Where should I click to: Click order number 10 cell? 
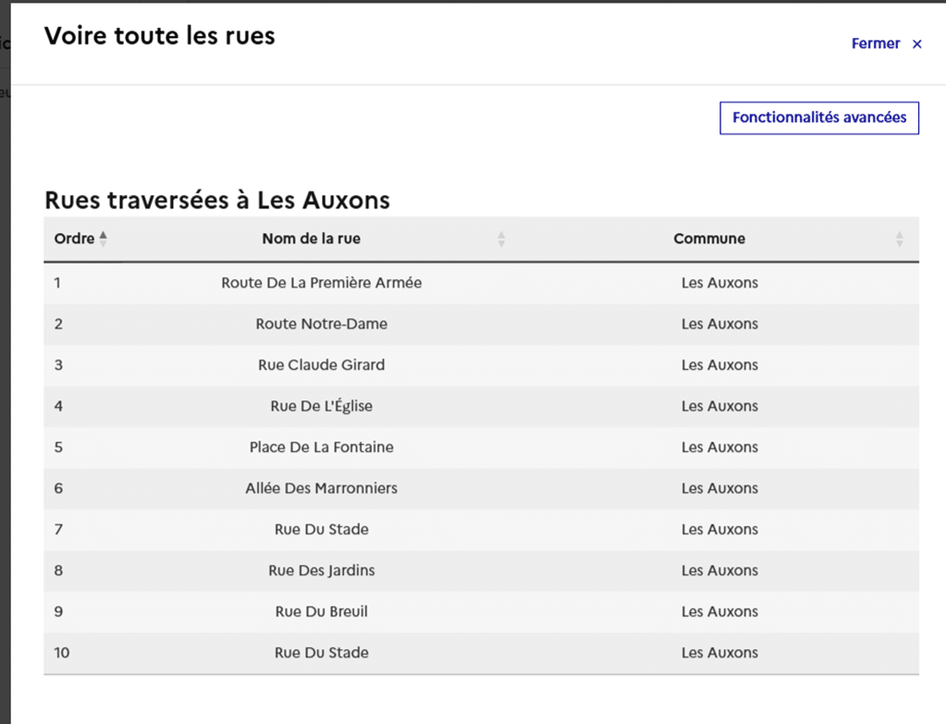click(62, 652)
